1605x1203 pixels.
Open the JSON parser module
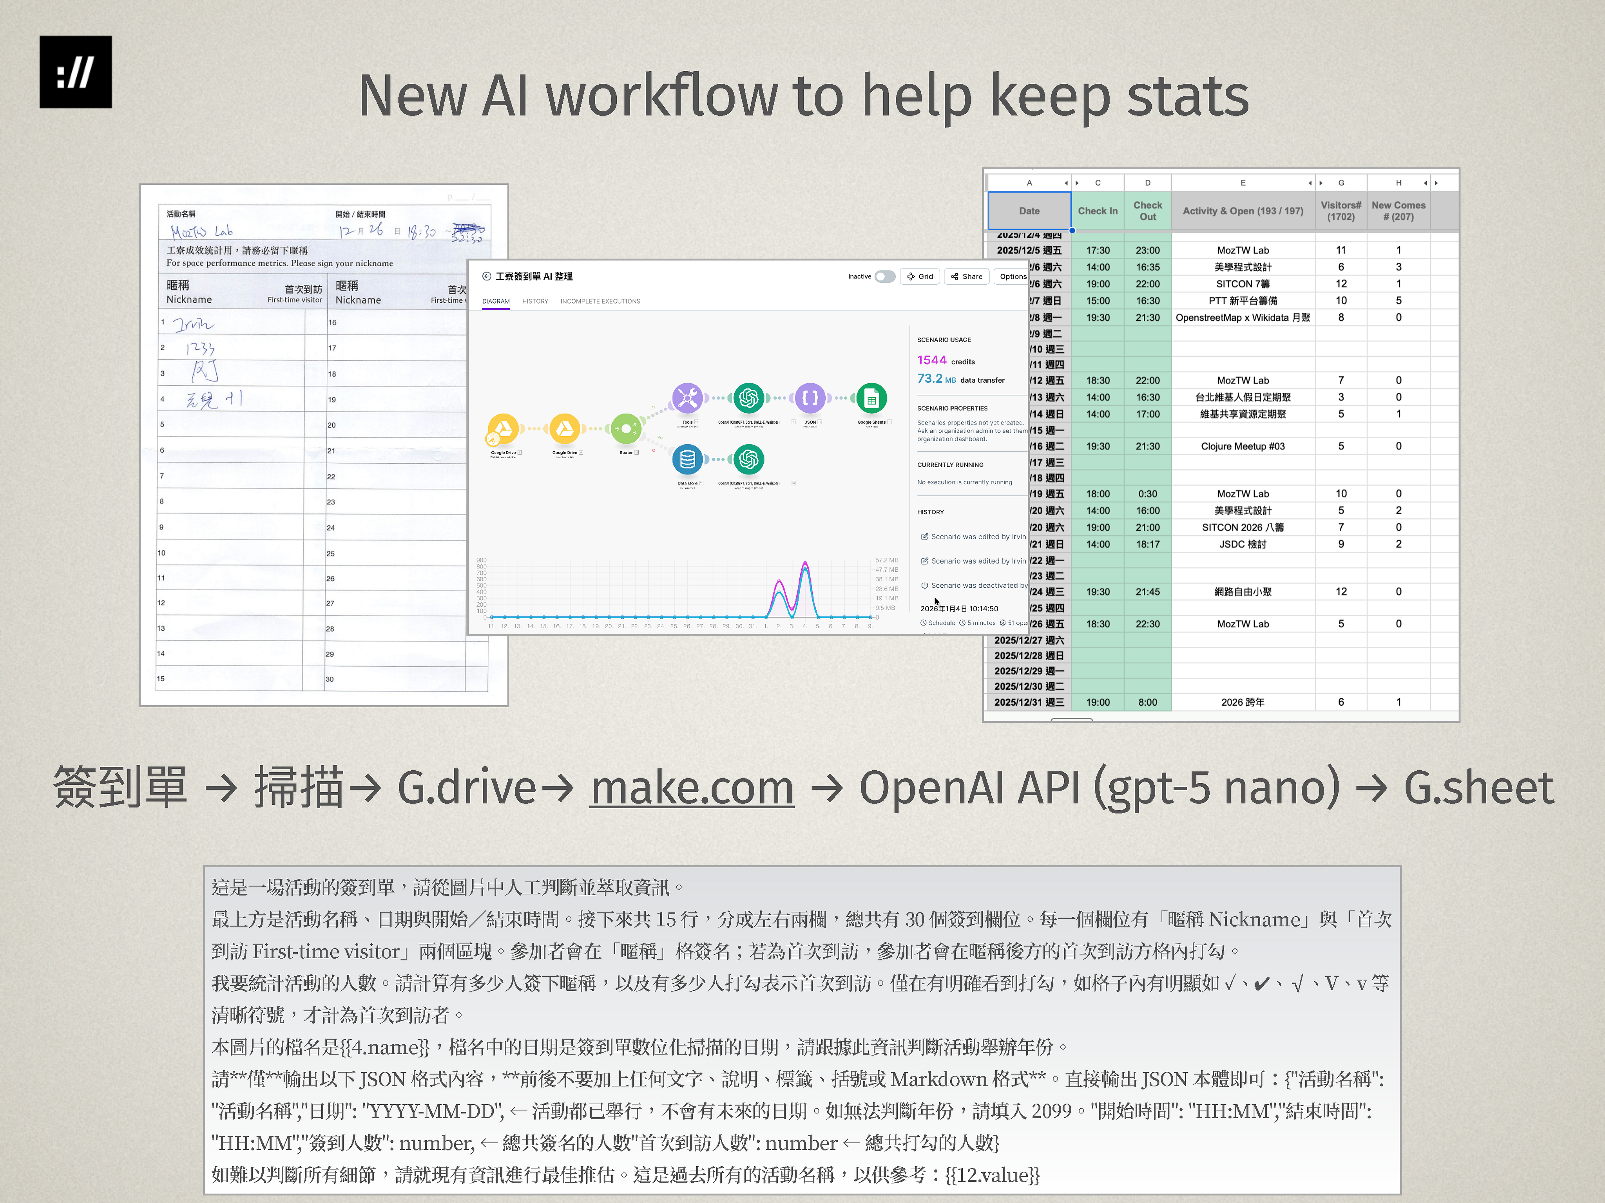tap(810, 397)
